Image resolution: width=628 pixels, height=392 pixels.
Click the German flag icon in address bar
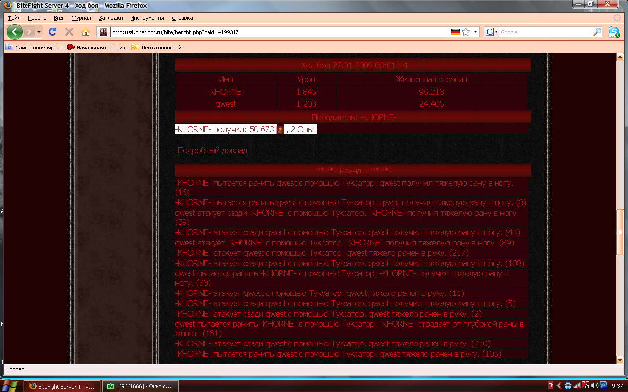click(x=456, y=32)
